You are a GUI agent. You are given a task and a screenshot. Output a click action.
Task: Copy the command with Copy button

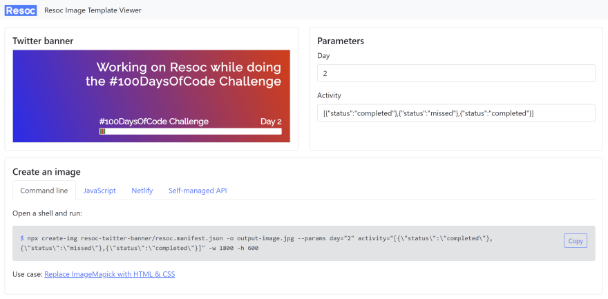(576, 241)
